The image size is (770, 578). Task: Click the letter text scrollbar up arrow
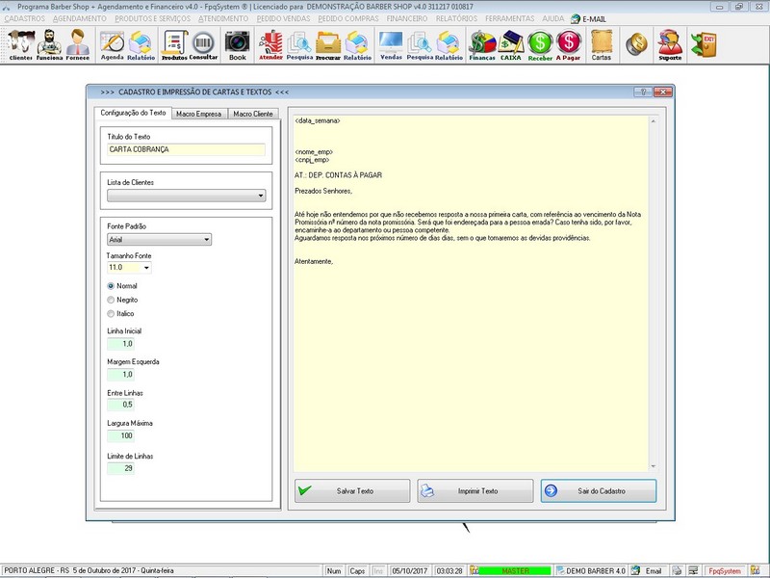(654, 121)
